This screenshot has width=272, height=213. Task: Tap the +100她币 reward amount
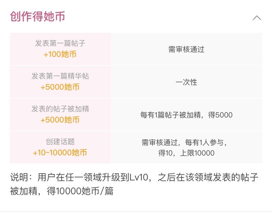[x=60, y=54]
